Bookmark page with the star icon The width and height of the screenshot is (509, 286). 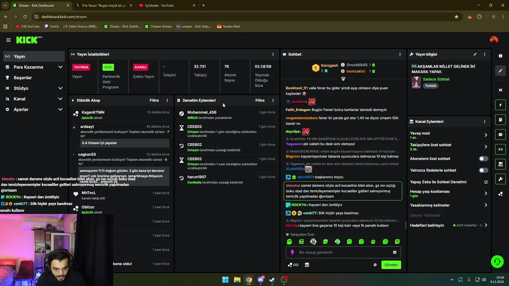click(456, 17)
